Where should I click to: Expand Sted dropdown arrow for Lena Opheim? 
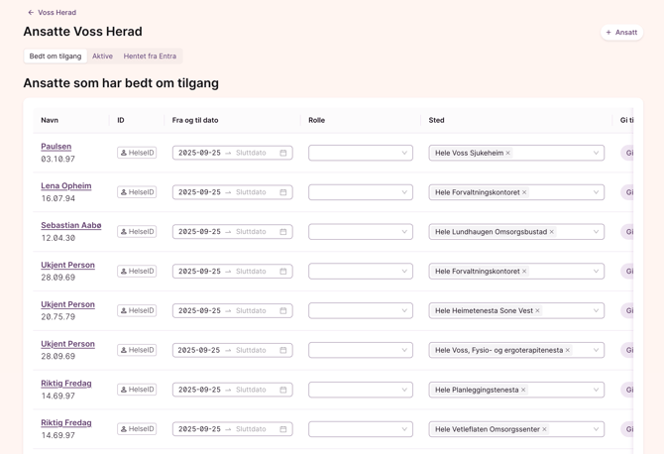coord(596,192)
